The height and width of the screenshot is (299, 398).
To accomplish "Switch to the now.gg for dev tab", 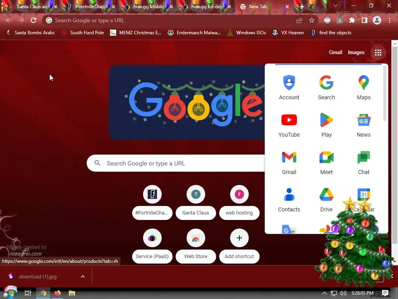I will point(205,7).
